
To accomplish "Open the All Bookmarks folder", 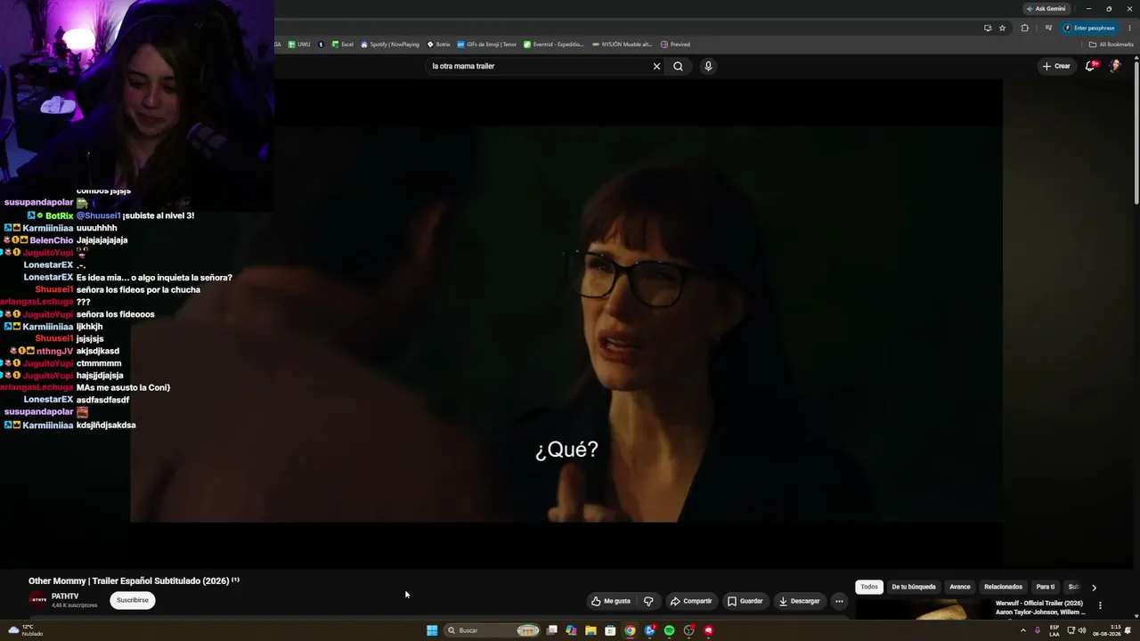I will 1111,45.
